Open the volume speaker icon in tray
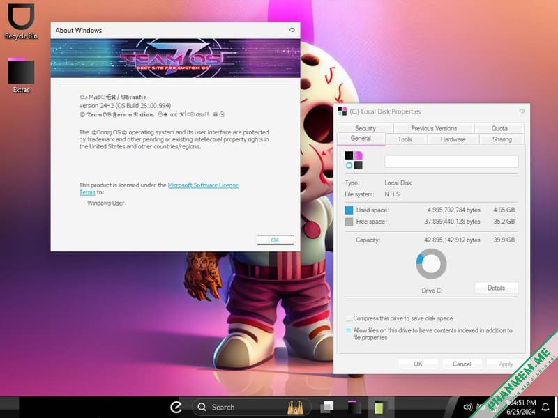Image resolution: width=558 pixels, height=418 pixels. (x=467, y=407)
